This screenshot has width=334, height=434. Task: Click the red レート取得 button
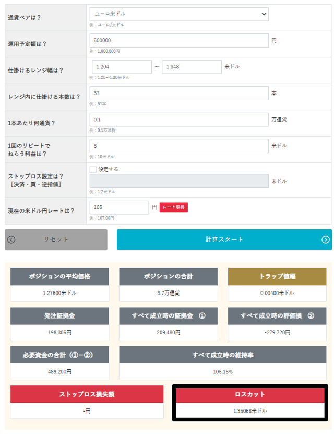(x=174, y=207)
